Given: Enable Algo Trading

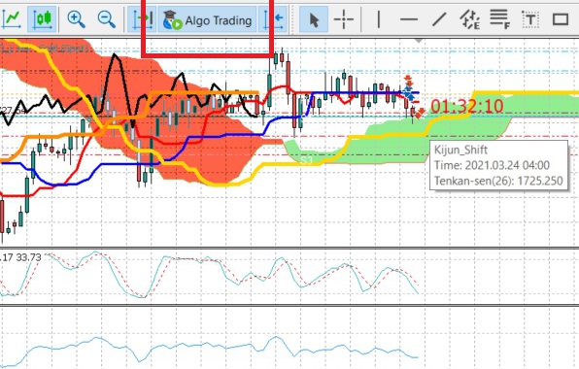Looking at the screenshot, I should pyautogui.click(x=207, y=19).
